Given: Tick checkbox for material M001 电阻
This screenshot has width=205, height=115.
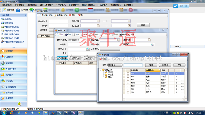Looking at the screenshot, I should click(128, 80).
